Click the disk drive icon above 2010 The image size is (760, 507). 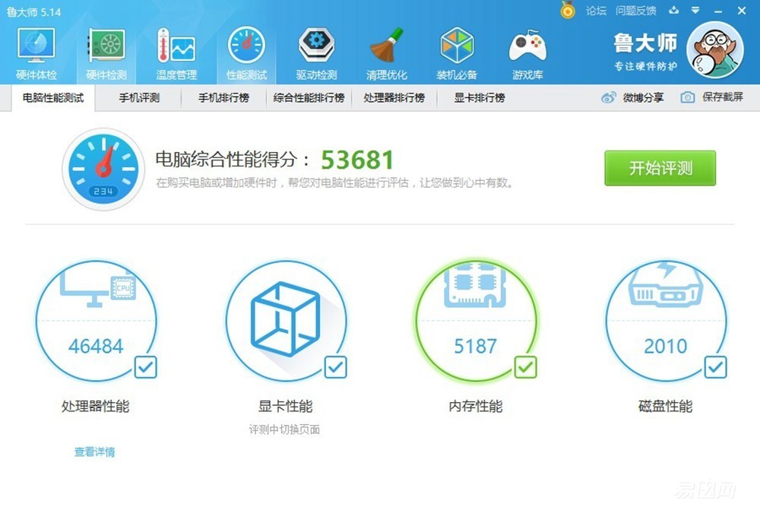pos(665,285)
